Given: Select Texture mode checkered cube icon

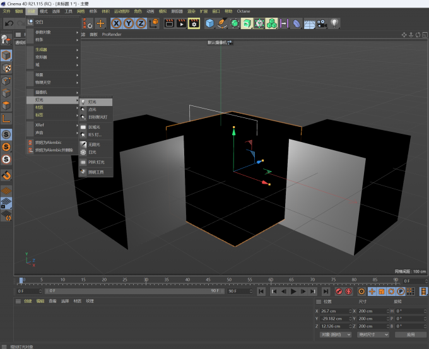Looking at the screenshot, I should [x=6, y=68].
